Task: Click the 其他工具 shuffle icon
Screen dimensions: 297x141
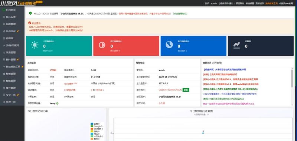Action: point(4,102)
